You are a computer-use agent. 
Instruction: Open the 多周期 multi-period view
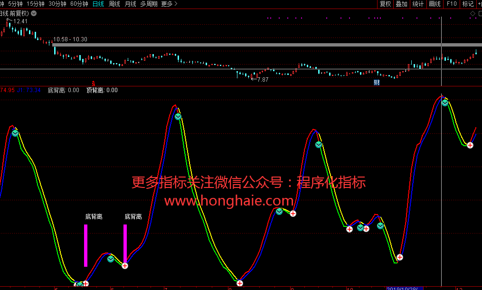pyautogui.click(x=149, y=4)
